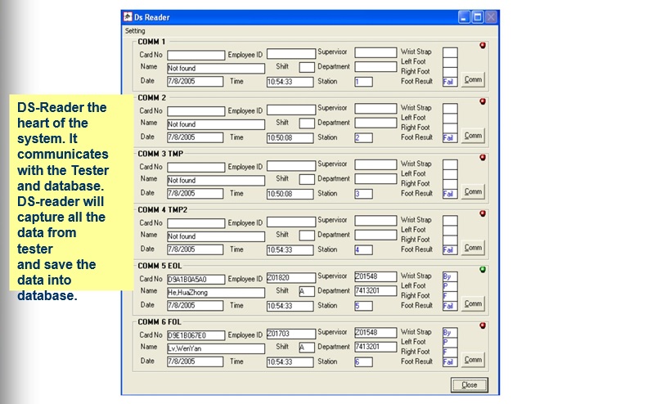Minimize the Ds Reader window
This screenshot has height=404, width=670.
pyautogui.click(x=464, y=17)
